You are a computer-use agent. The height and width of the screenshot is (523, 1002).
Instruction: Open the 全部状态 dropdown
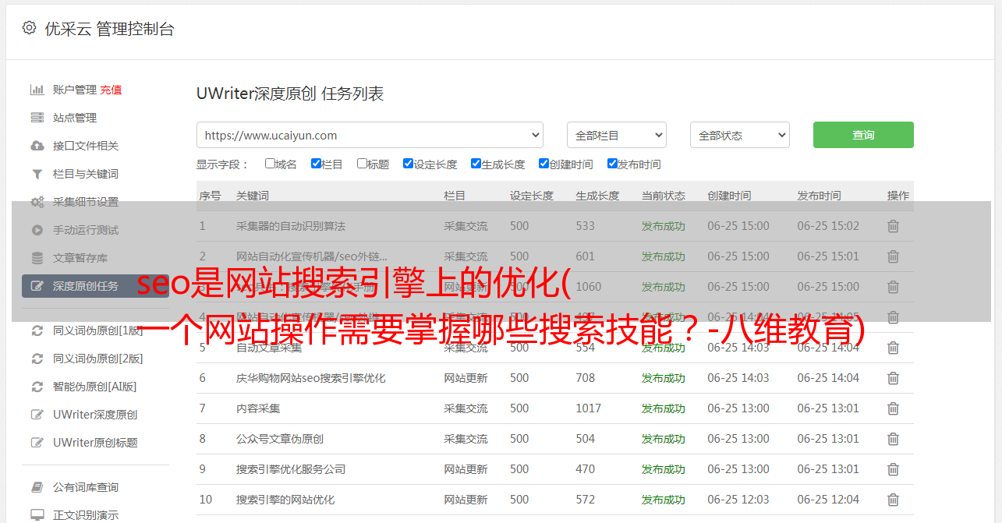tap(740, 135)
